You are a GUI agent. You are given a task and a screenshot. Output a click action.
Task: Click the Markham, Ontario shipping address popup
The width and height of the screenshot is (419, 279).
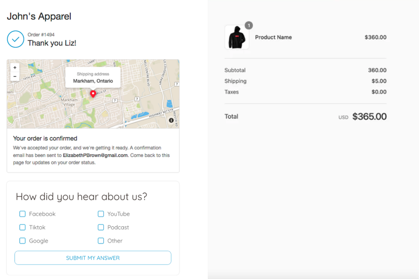pos(93,78)
